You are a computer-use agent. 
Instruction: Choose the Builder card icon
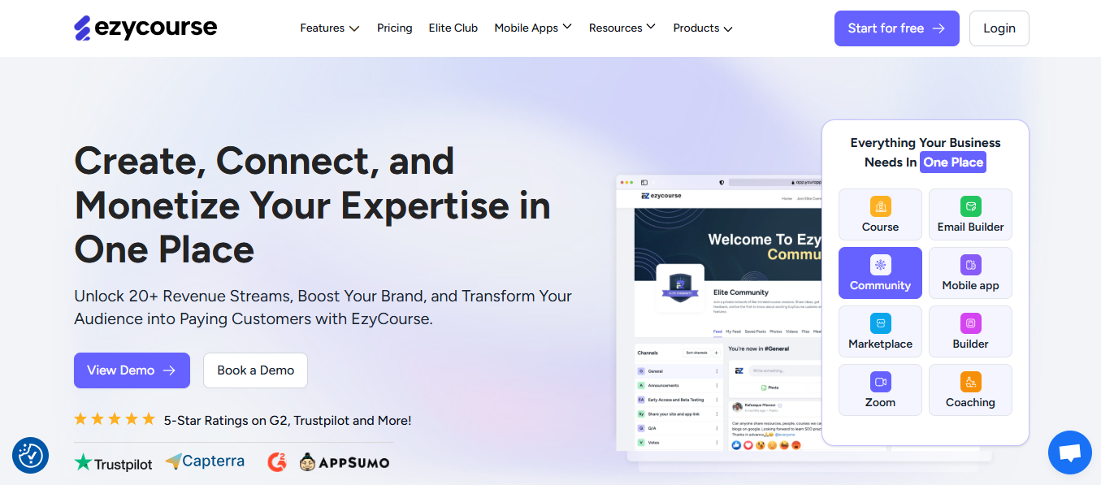pyautogui.click(x=970, y=323)
